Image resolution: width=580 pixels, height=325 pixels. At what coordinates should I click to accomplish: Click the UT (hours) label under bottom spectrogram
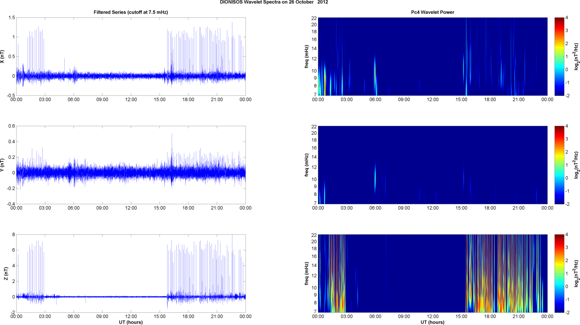[432, 322]
